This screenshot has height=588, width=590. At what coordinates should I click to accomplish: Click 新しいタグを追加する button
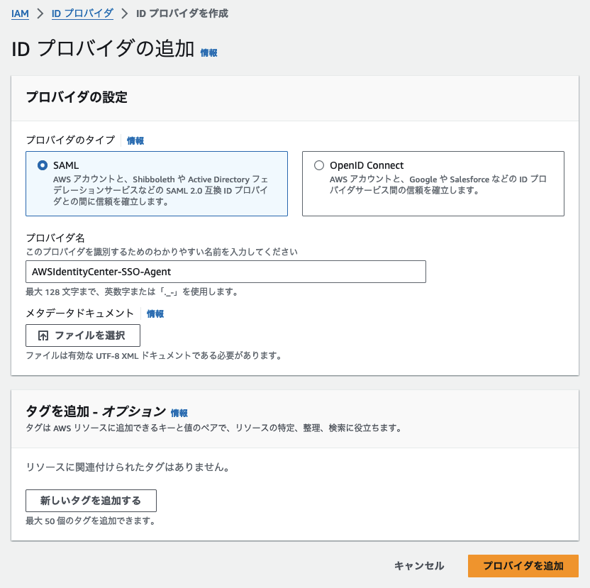(x=91, y=501)
